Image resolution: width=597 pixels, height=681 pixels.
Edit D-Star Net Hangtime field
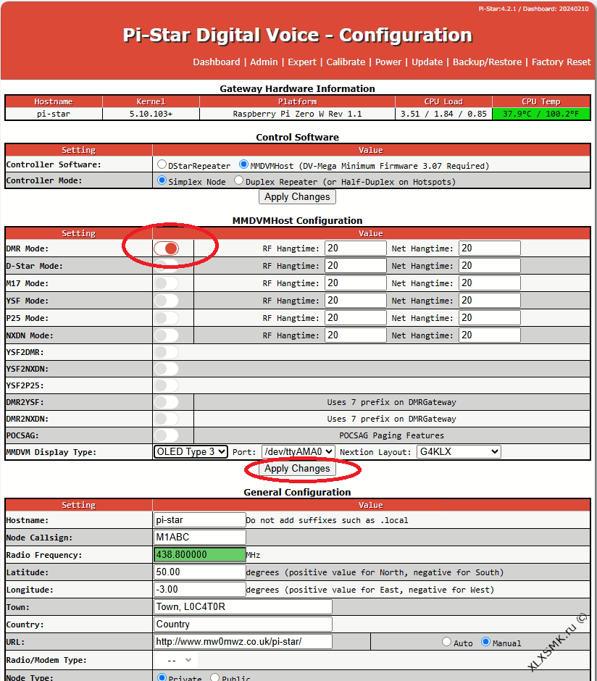489,265
